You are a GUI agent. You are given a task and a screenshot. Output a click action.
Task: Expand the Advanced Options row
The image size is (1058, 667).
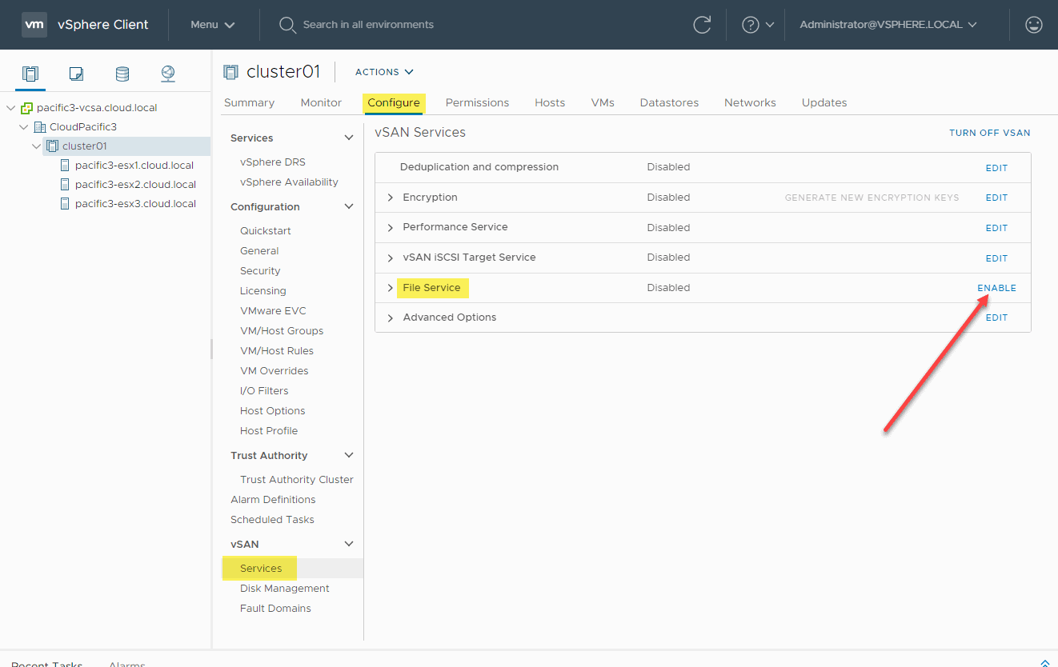pyautogui.click(x=391, y=318)
